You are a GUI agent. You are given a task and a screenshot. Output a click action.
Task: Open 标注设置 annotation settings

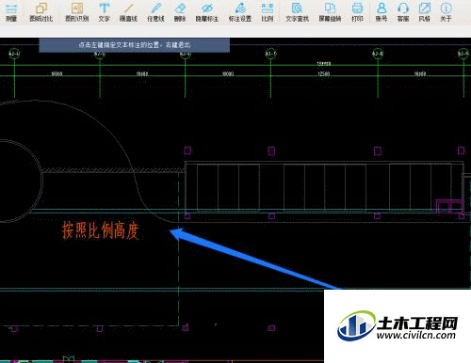click(x=240, y=12)
